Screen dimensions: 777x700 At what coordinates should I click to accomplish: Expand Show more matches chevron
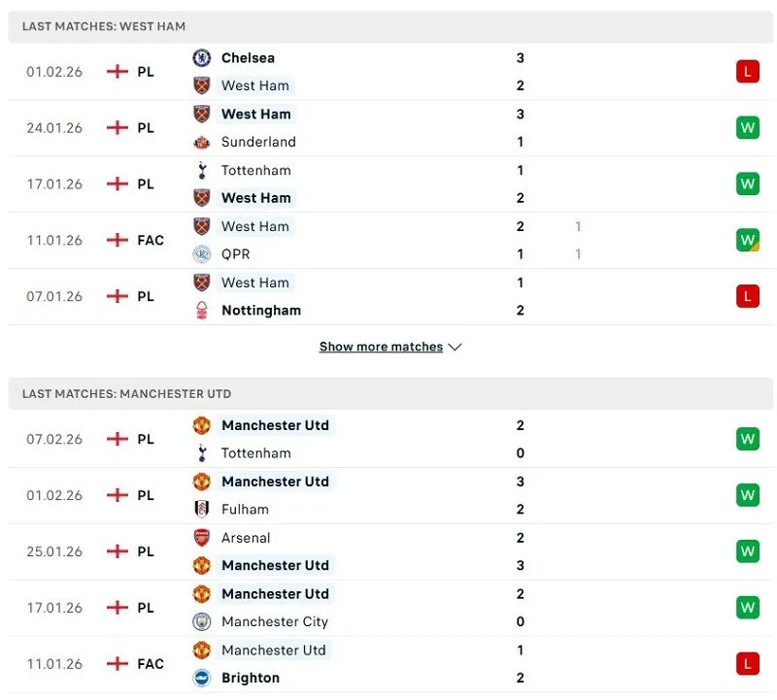(x=454, y=347)
